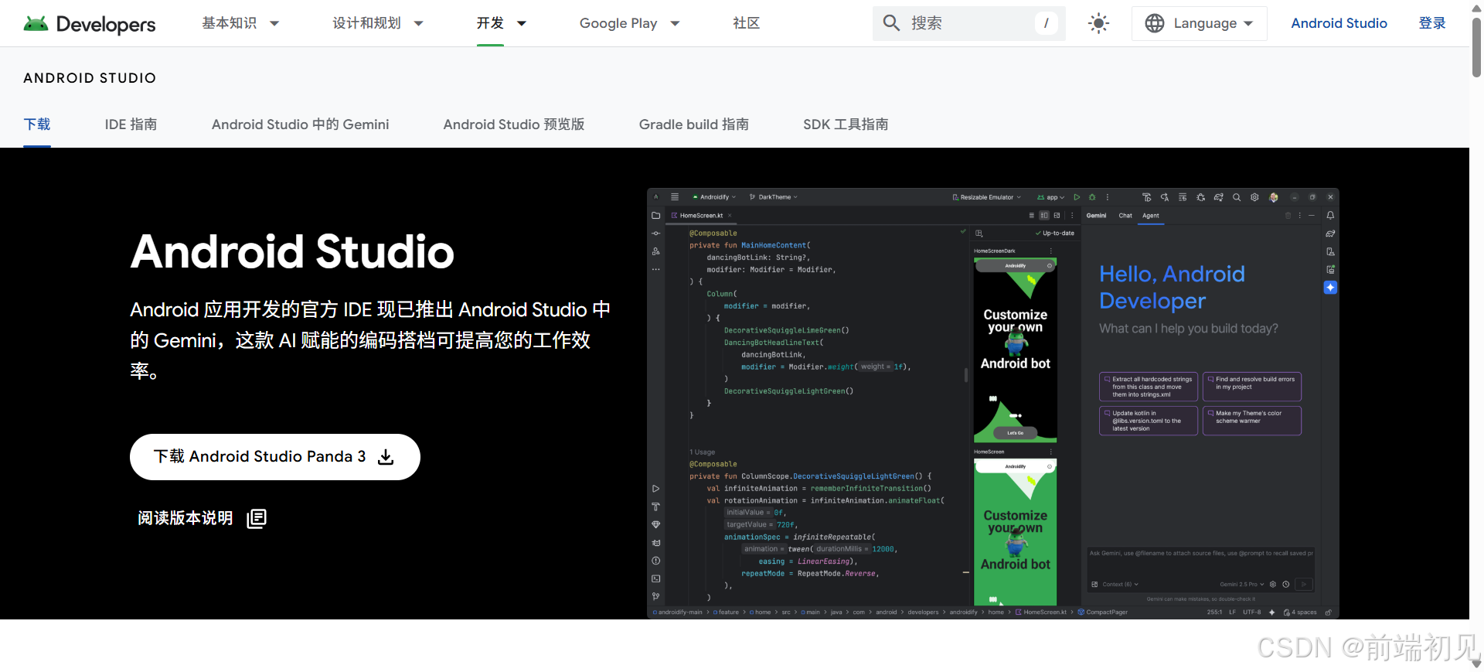This screenshot has height=672, width=1484.
Task: Click the UTF-8 encoding in IDE status bar
Action: [1251, 612]
